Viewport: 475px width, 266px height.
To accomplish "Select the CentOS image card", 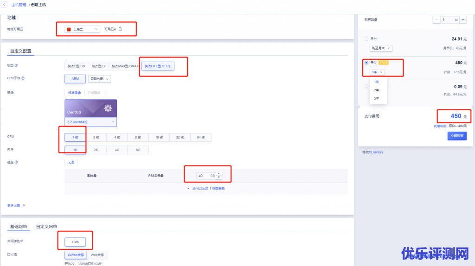I will [x=90, y=108].
